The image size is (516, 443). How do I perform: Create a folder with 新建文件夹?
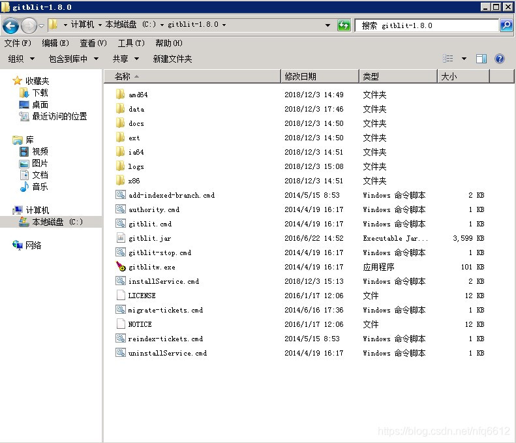[x=172, y=59]
